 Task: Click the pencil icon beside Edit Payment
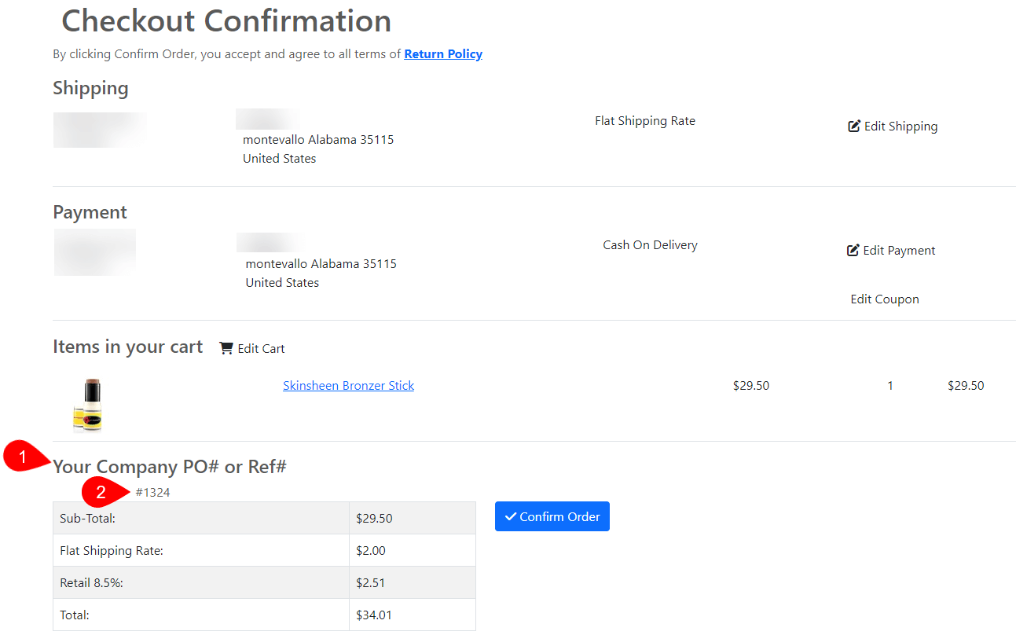(853, 250)
